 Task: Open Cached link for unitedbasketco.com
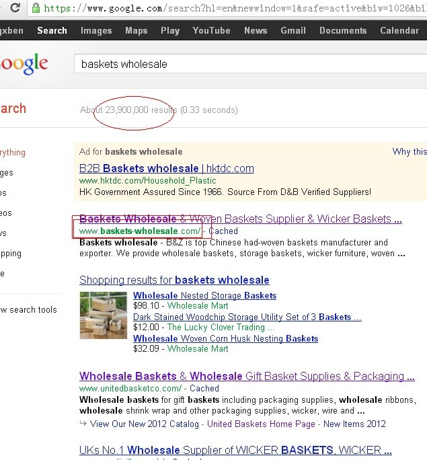pos(204,388)
